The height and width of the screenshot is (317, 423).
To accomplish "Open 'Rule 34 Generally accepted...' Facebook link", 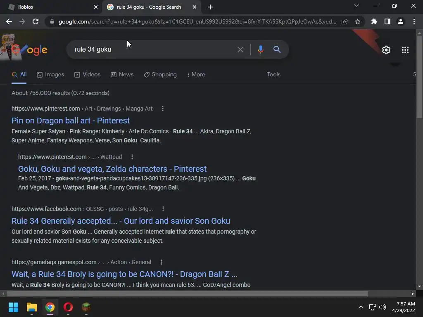I will point(121,221).
